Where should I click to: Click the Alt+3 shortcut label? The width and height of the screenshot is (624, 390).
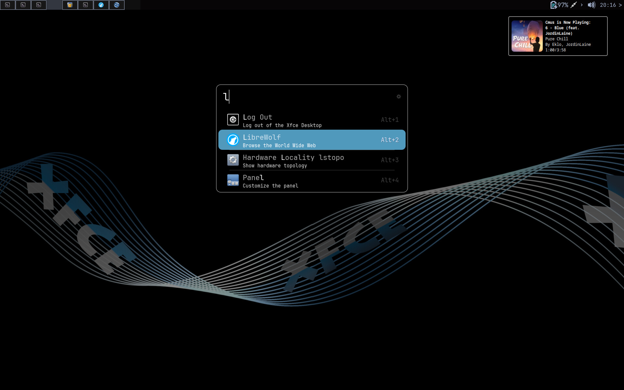tap(390, 160)
